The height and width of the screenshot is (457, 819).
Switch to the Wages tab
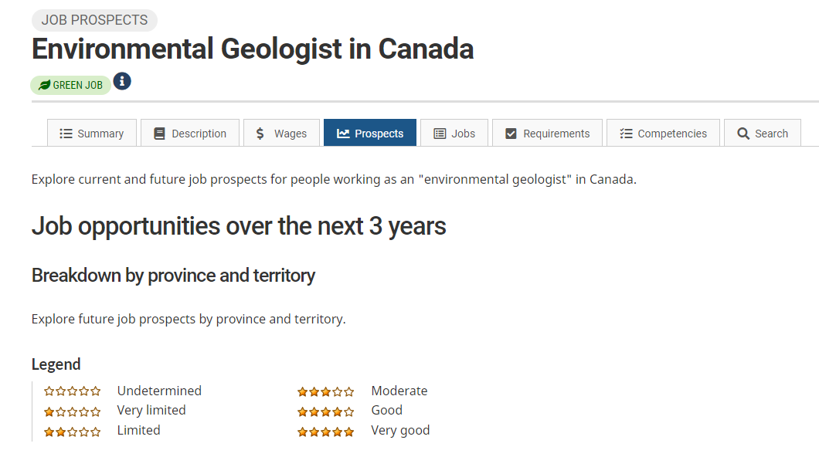pos(281,133)
